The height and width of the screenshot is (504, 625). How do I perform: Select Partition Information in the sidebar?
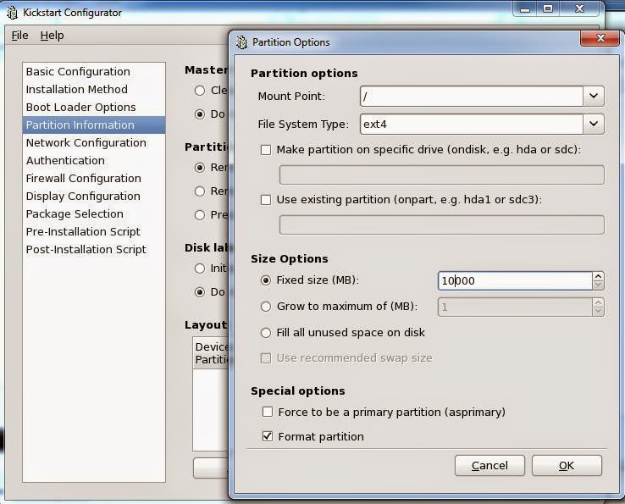(x=94, y=125)
